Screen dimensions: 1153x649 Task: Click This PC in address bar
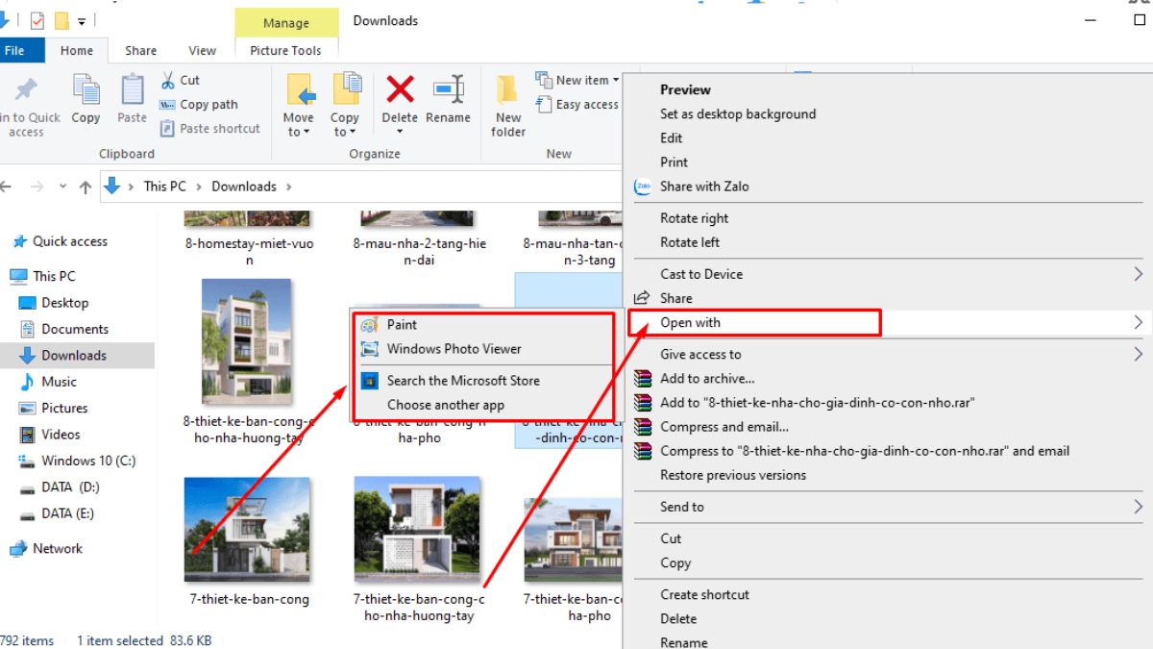[164, 187]
